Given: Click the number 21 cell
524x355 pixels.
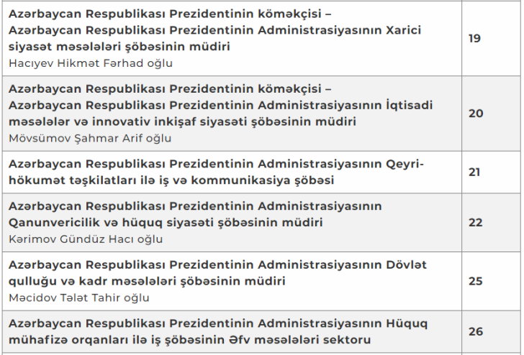Looking at the screenshot, I should coord(475,172).
